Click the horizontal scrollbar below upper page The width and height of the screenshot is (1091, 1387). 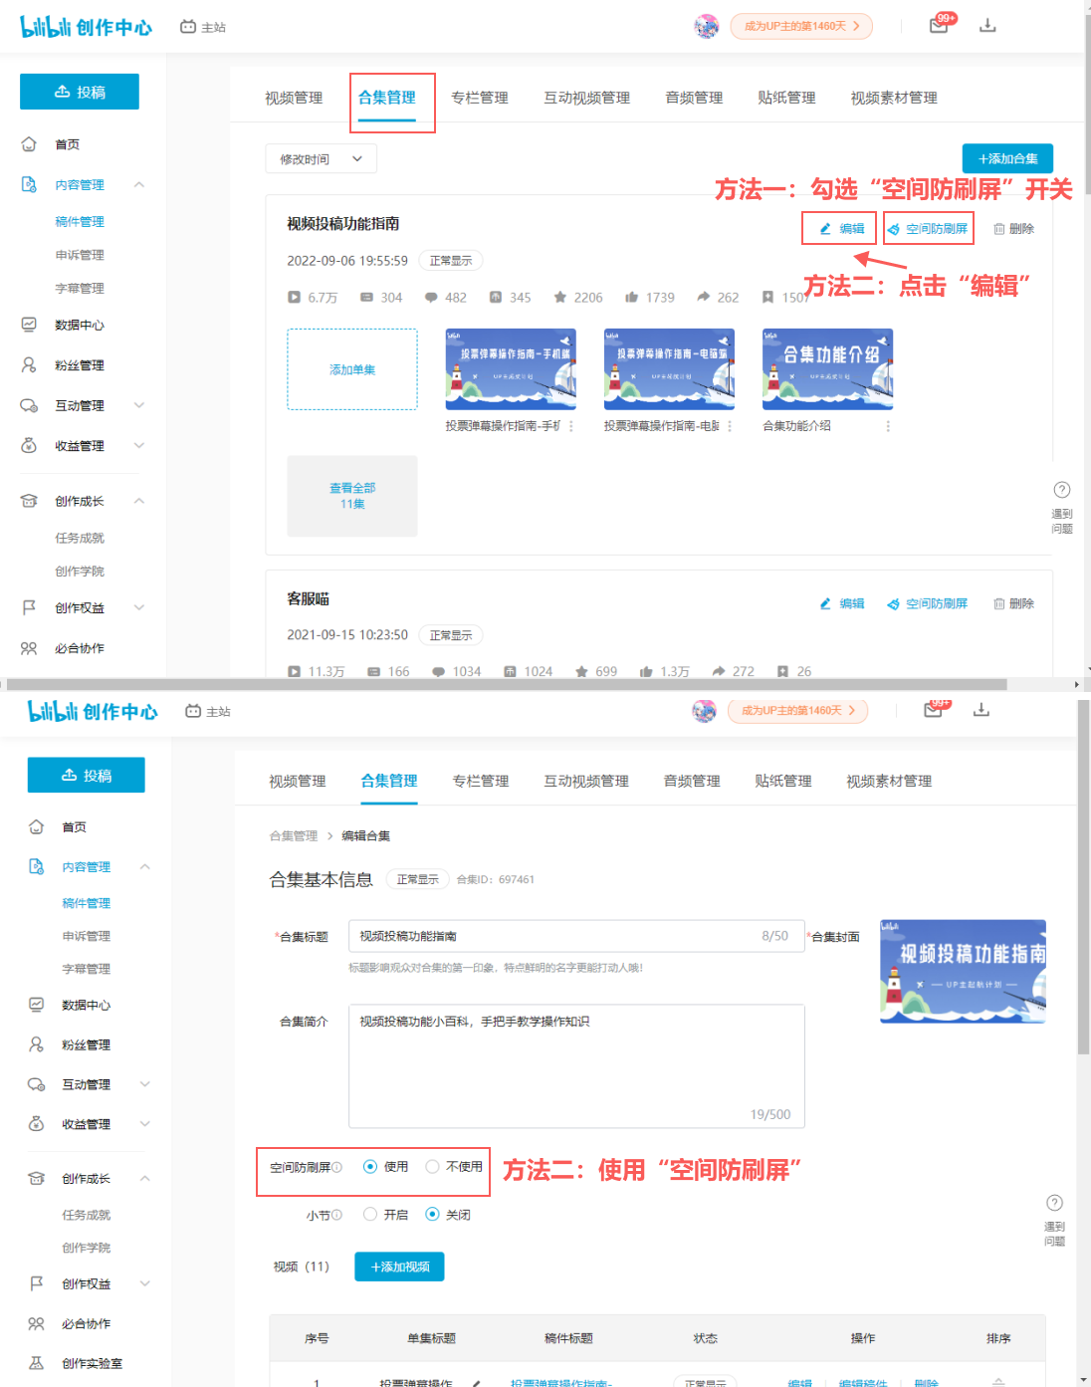(x=506, y=684)
